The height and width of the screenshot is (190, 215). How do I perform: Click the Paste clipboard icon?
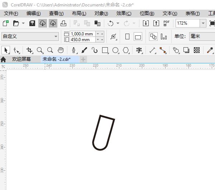click(x=97, y=23)
